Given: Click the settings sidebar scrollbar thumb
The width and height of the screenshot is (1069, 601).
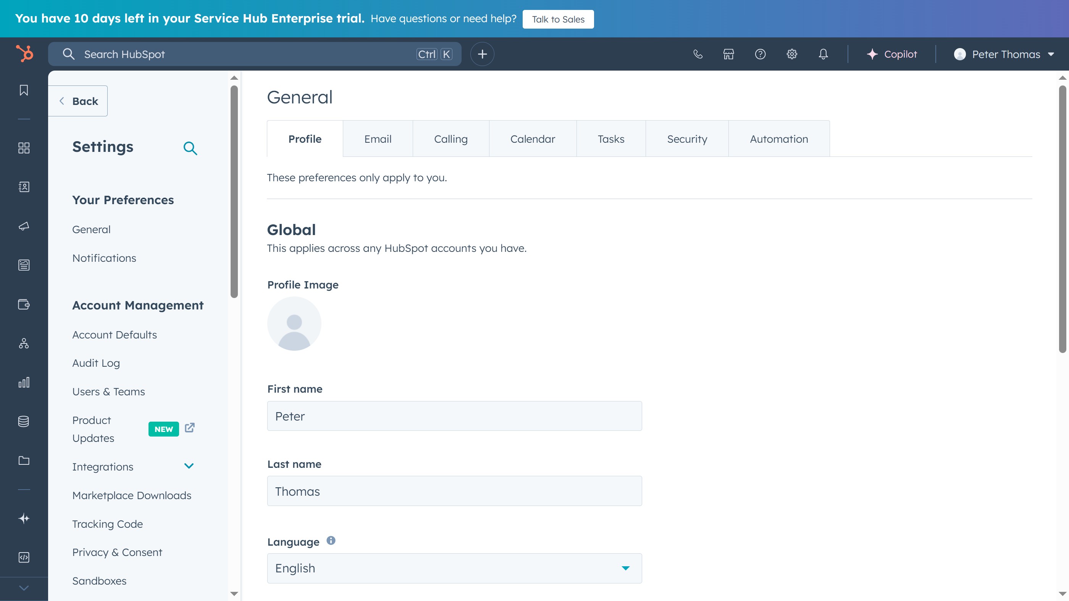Looking at the screenshot, I should pos(234,191).
